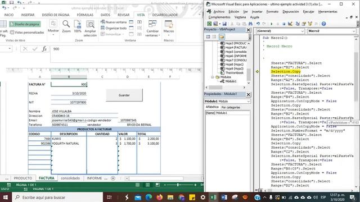Close the Propiedades - Módulo1 panel
Viewport: 360px width, 202px height.
[249, 94]
